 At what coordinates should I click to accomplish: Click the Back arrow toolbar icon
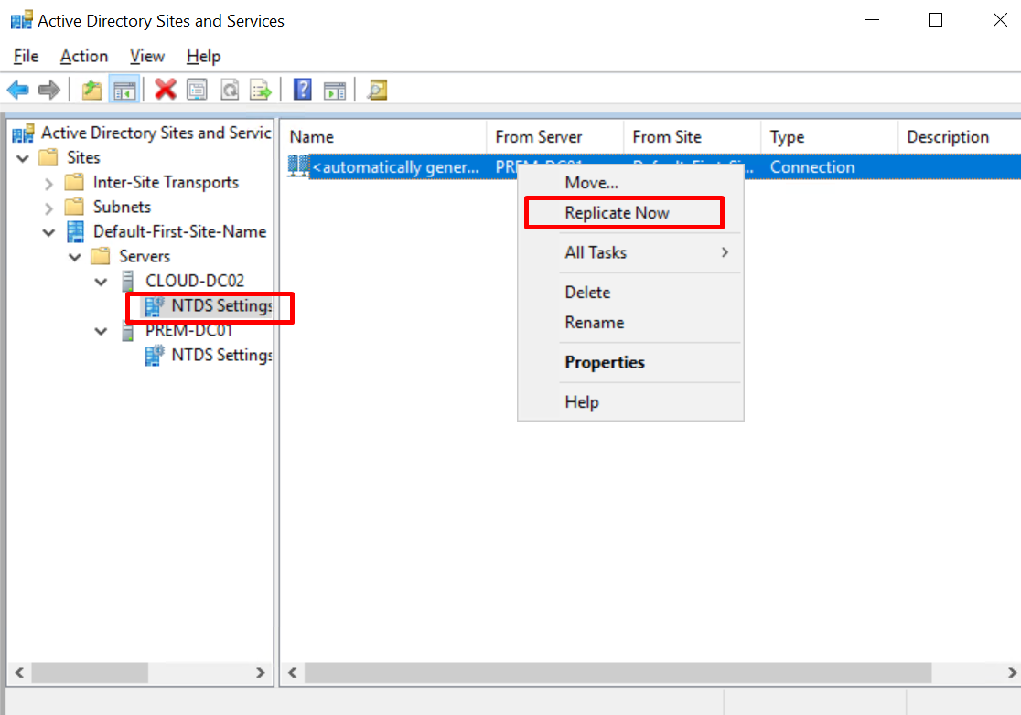coord(18,89)
